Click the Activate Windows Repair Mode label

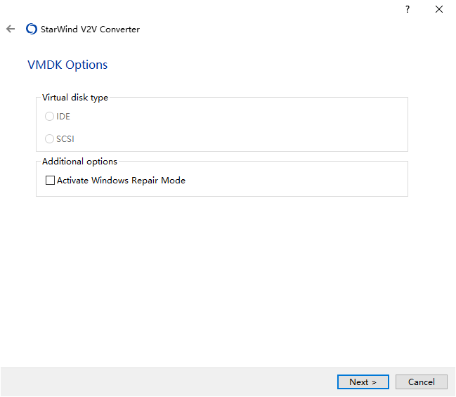[x=121, y=181]
